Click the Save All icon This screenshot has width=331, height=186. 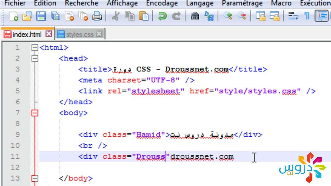point(55,16)
